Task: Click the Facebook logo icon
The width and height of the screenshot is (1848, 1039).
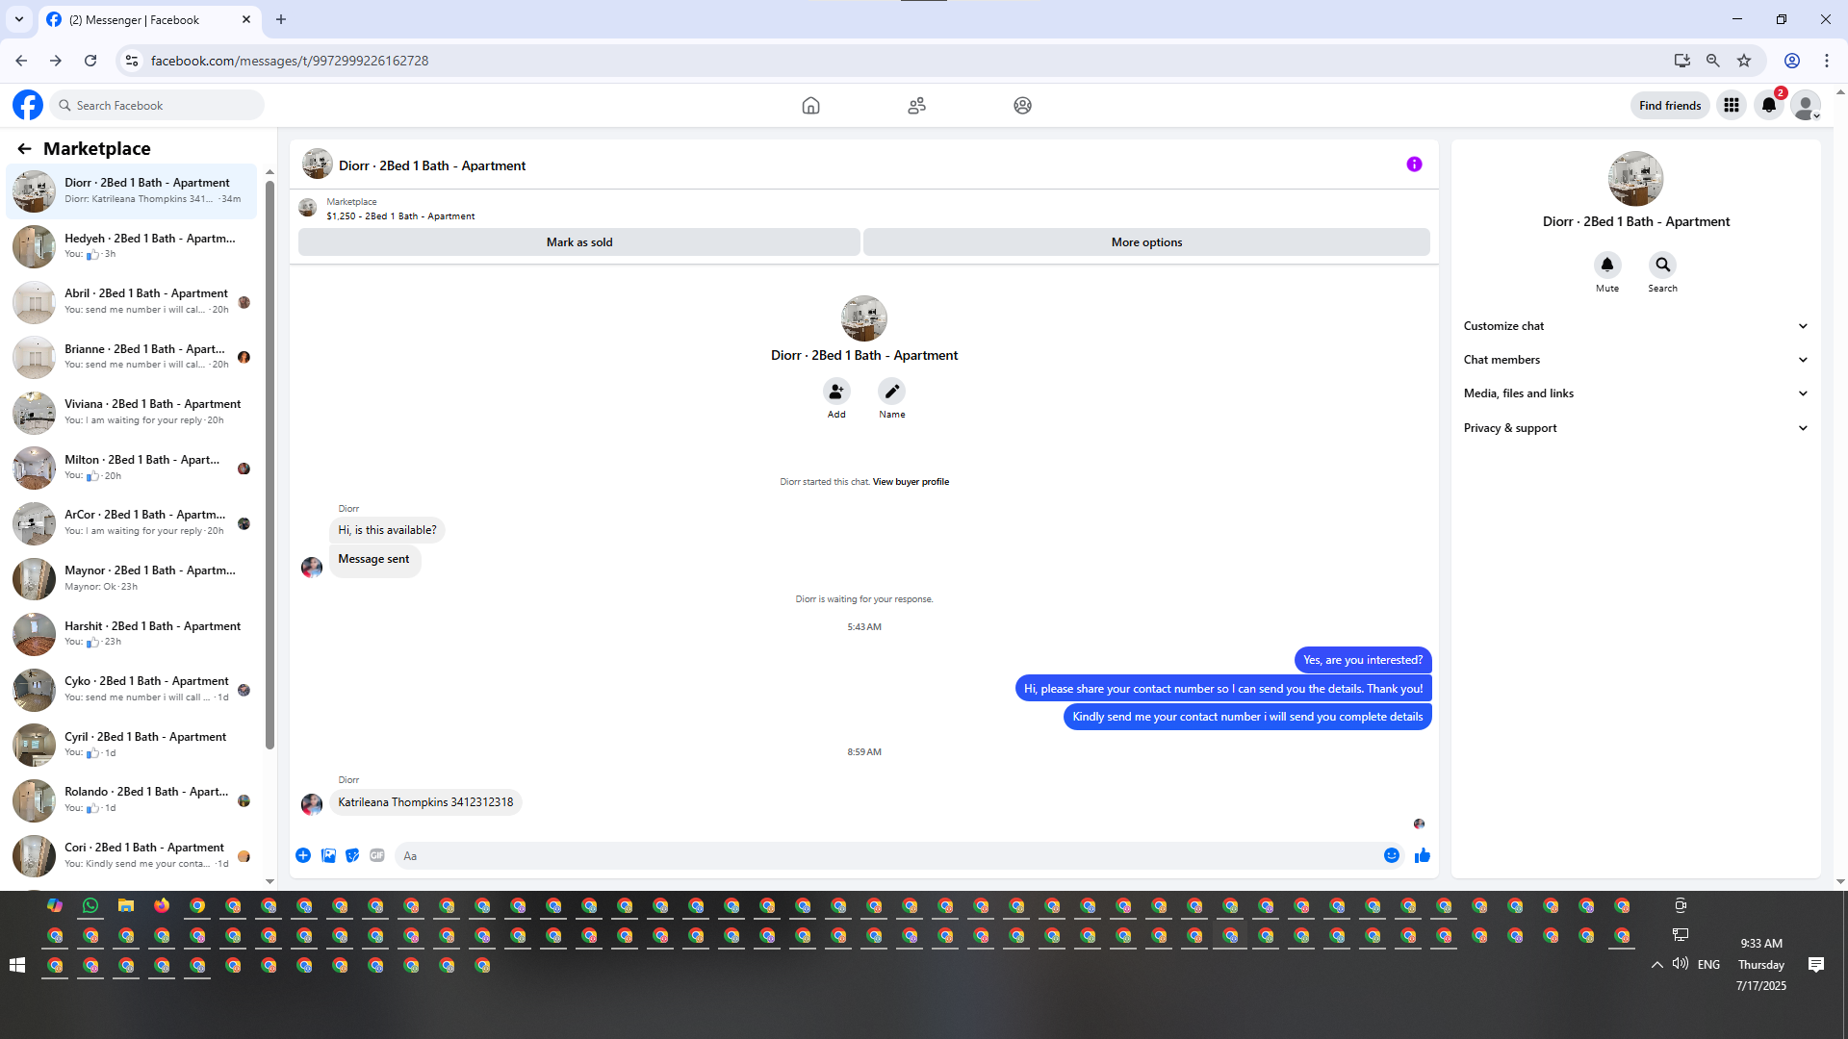Action: [x=28, y=105]
